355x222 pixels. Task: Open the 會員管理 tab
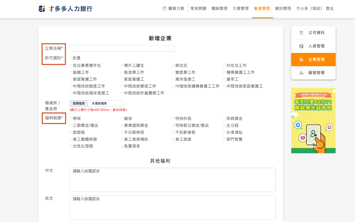(262, 9)
